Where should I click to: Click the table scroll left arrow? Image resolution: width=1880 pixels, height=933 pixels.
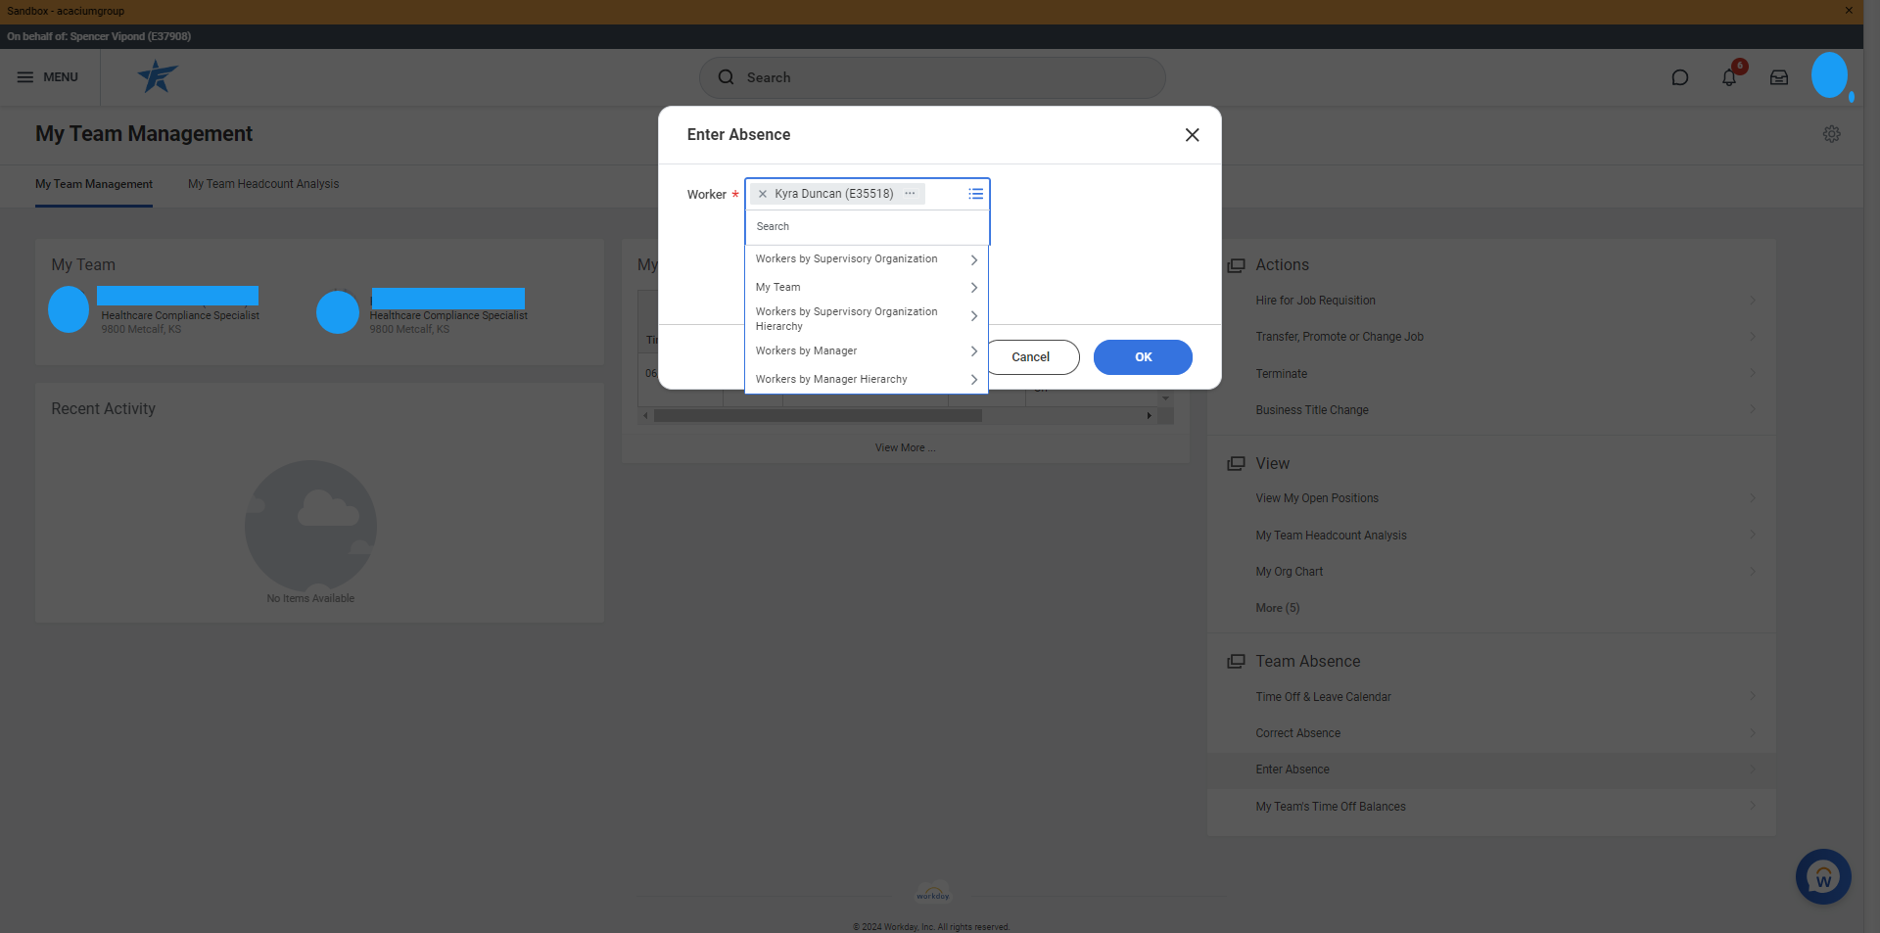pos(645,416)
